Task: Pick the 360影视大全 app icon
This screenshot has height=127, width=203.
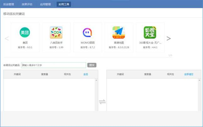Action: pyautogui.click(x=150, y=33)
